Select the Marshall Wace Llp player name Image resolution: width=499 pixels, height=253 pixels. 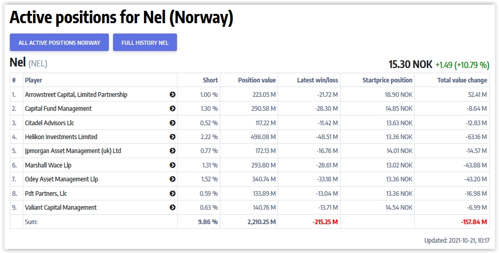[x=47, y=165]
